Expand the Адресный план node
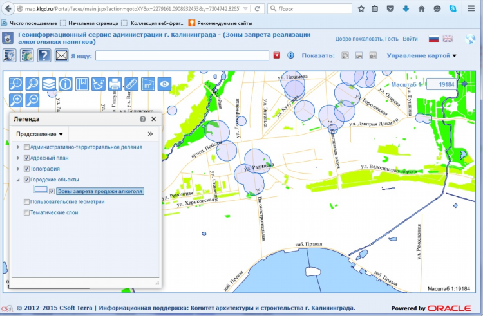483x316 pixels. (x=18, y=158)
